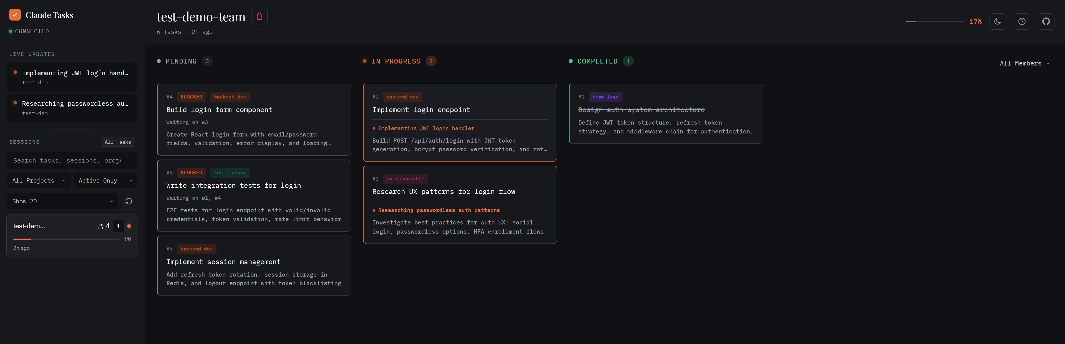Screen dimensions: 1065x344
Task: Toggle dark mode with the moon icon
Action: click(998, 21)
